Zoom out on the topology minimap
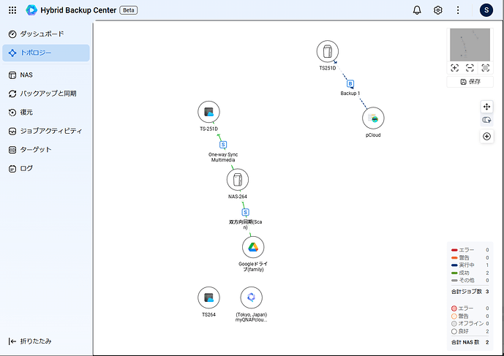 pyautogui.click(x=470, y=67)
